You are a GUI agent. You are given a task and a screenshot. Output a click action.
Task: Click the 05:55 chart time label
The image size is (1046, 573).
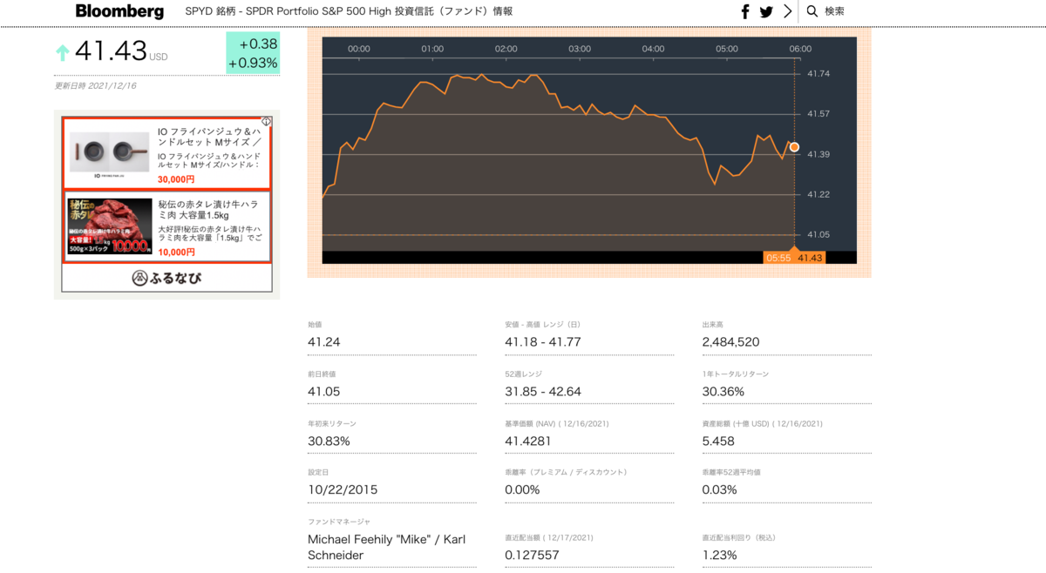[778, 258]
